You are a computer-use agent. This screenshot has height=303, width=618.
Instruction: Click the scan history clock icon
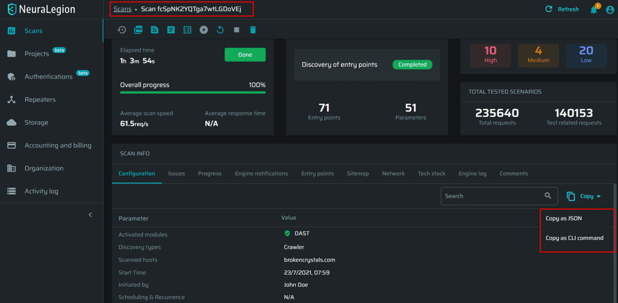tap(122, 30)
